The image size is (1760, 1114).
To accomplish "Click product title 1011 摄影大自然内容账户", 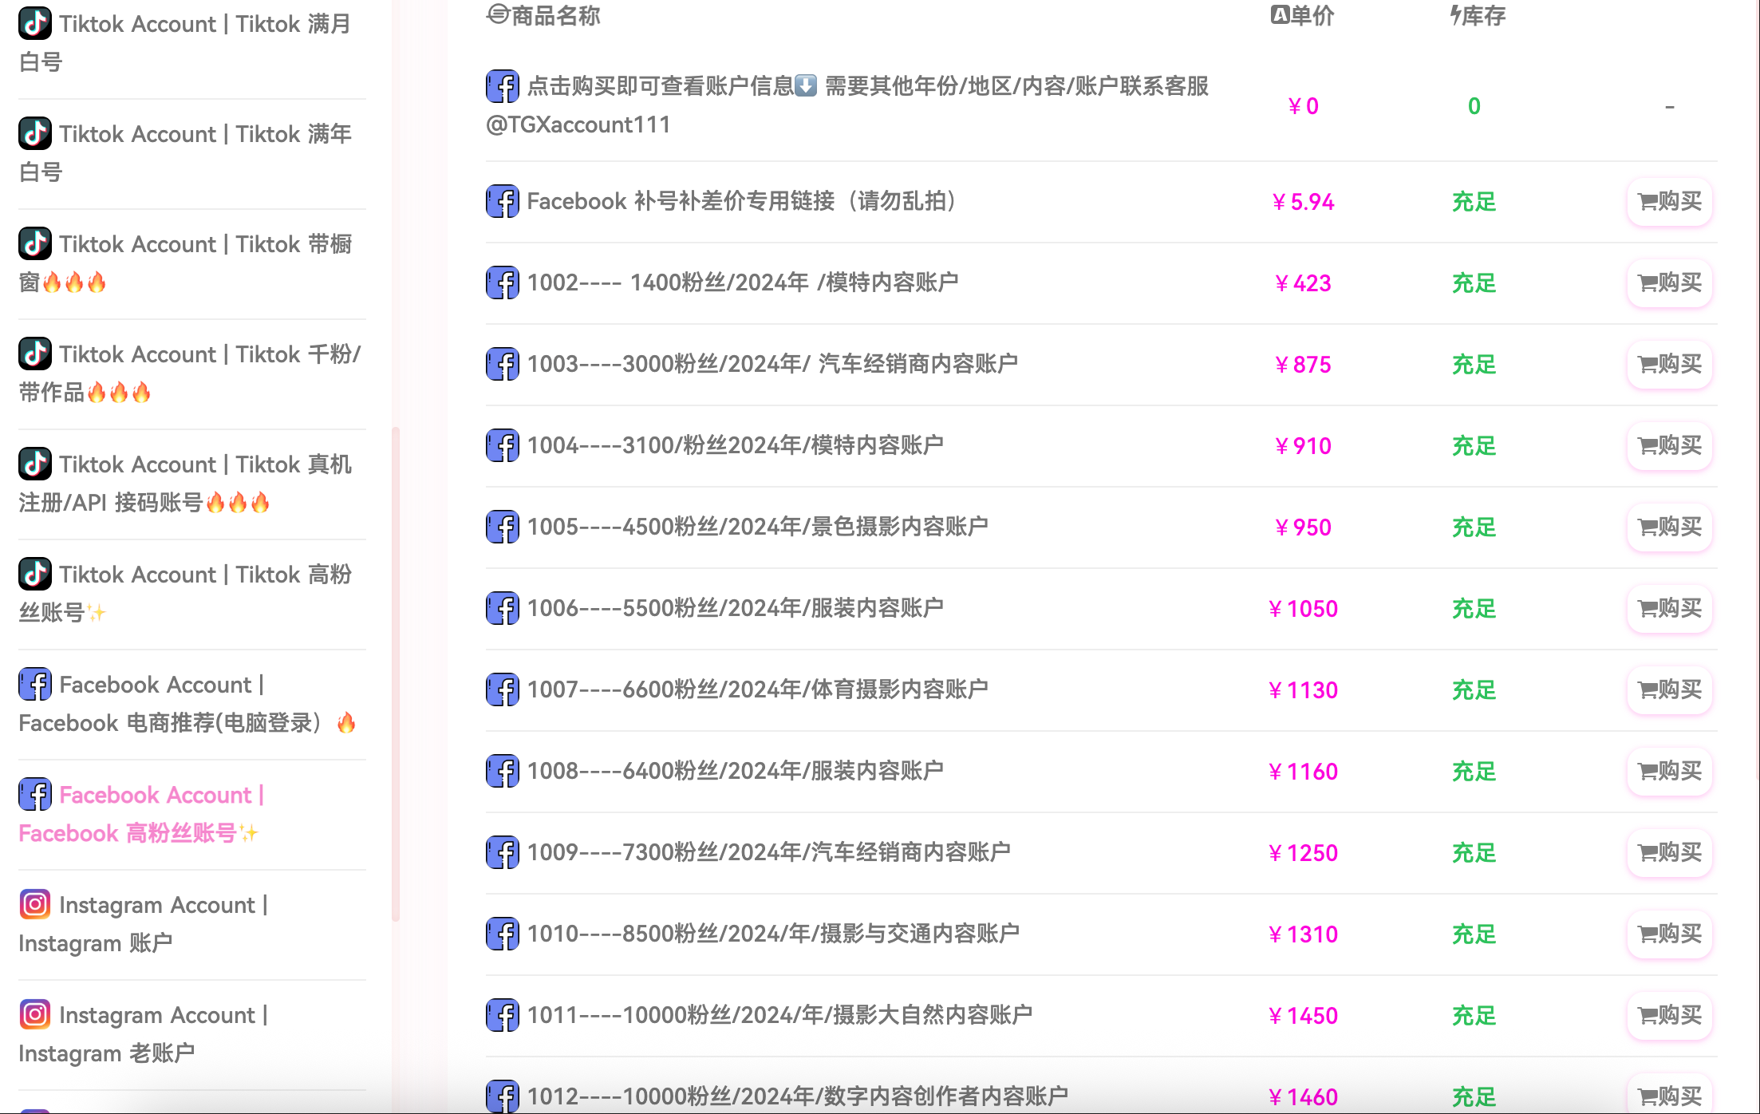I will (779, 1015).
